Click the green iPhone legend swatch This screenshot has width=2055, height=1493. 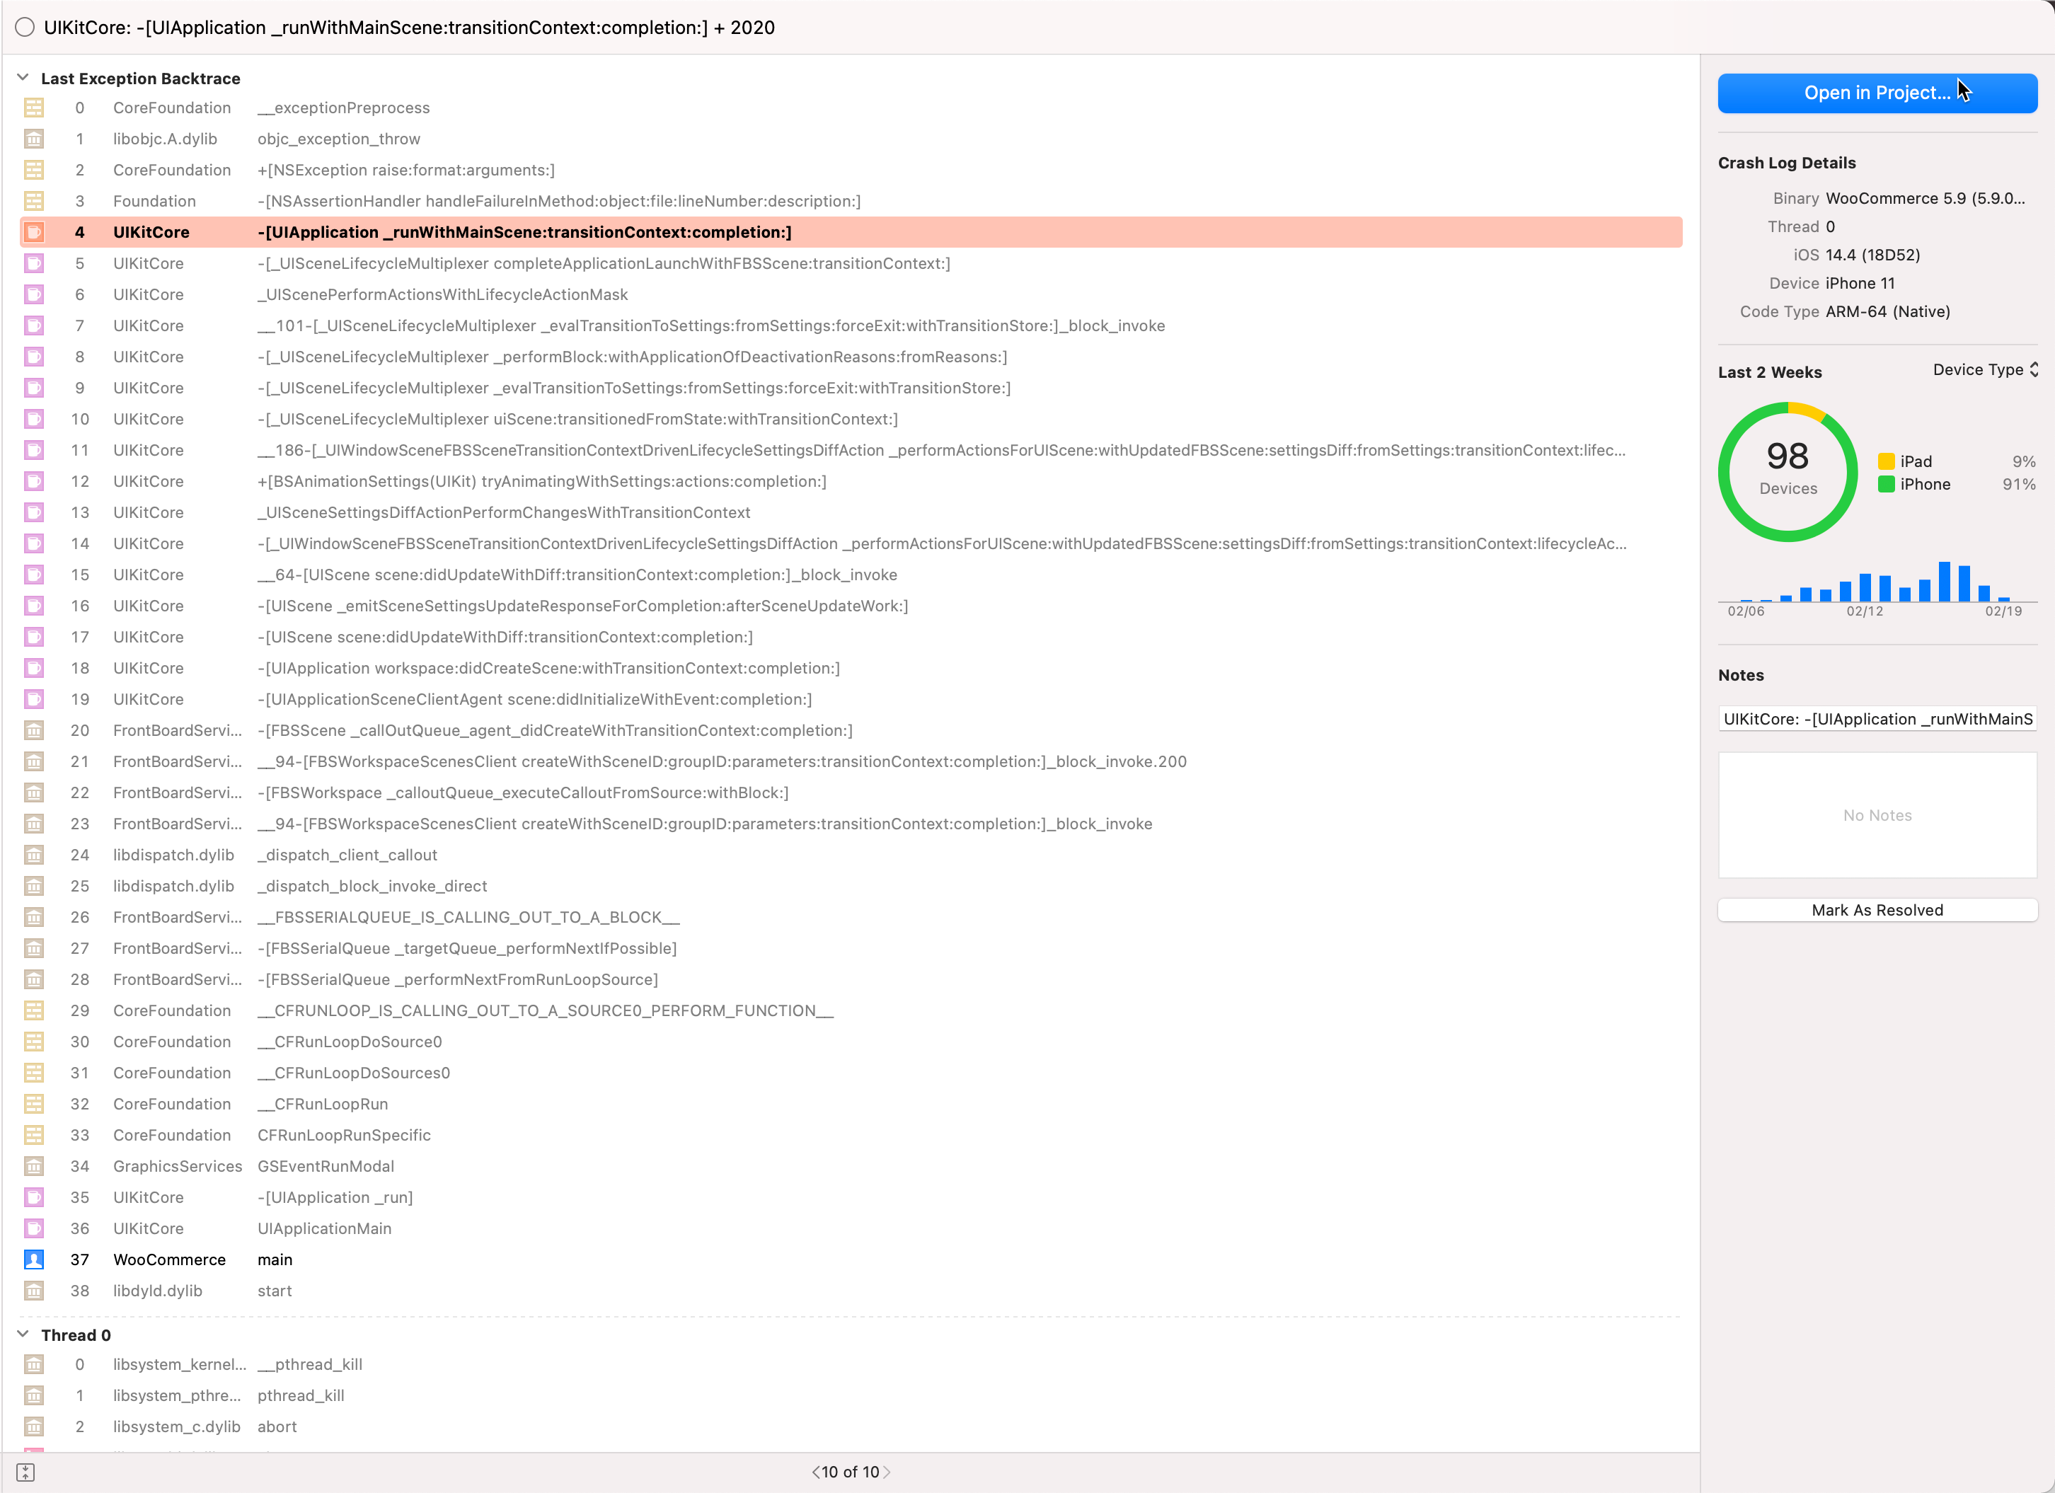pyautogui.click(x=1888, y=484)
